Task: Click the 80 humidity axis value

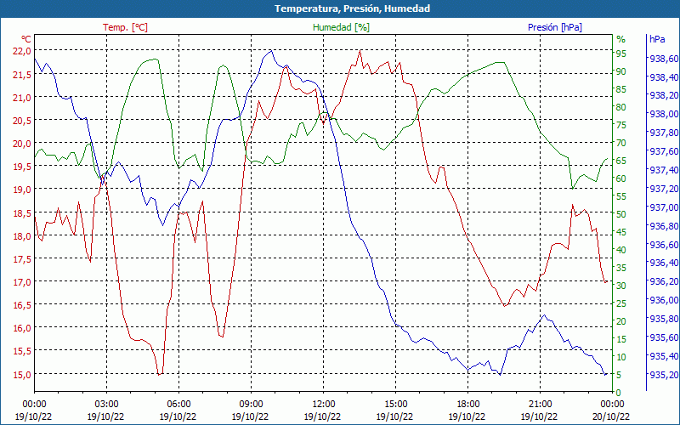Action: (x=621, y=107)
